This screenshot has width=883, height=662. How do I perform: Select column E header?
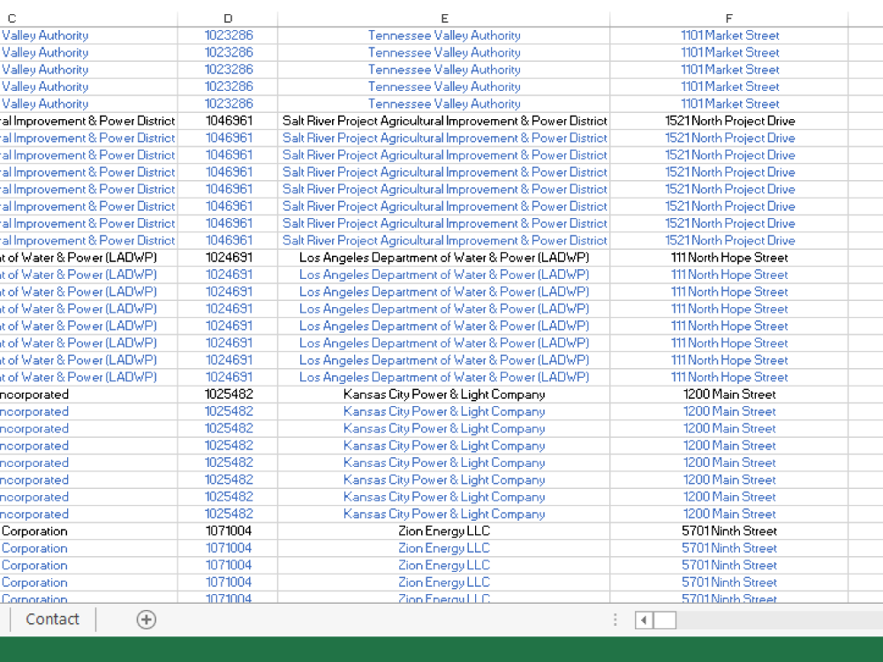click(444, 19)
